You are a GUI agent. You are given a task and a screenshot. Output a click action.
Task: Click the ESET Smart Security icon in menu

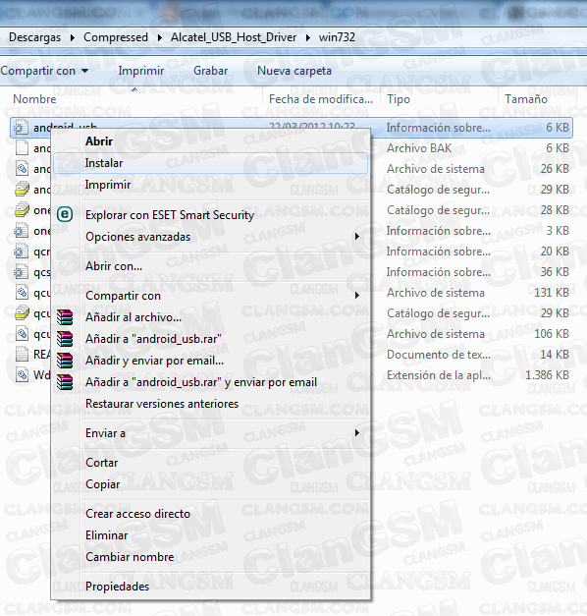pos(65,214)
